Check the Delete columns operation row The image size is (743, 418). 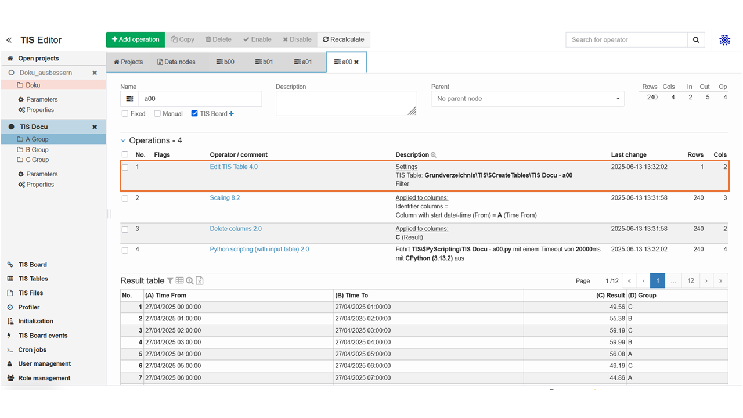[x=125, y=229]
